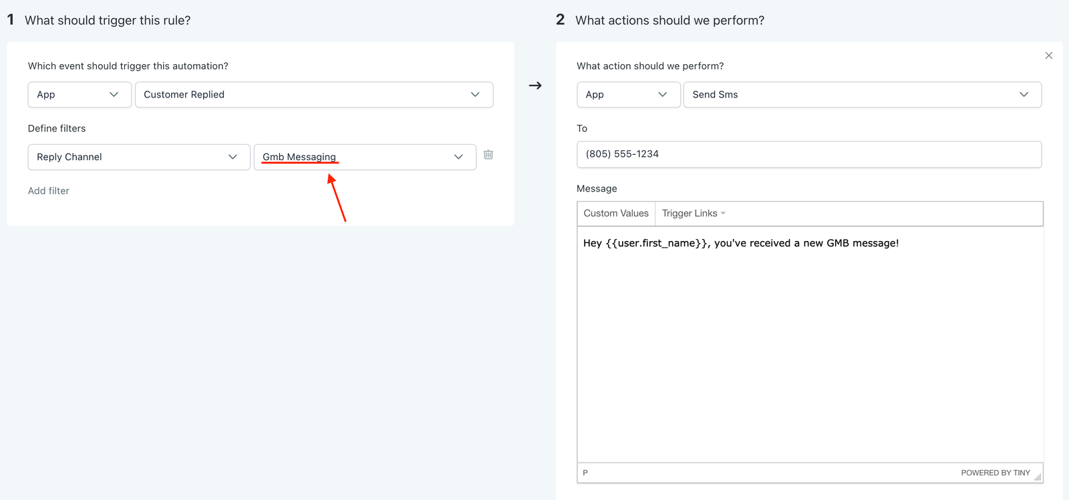
Task: Click the To phone number field
Action: pyautogui.click(x=808, y=154)
